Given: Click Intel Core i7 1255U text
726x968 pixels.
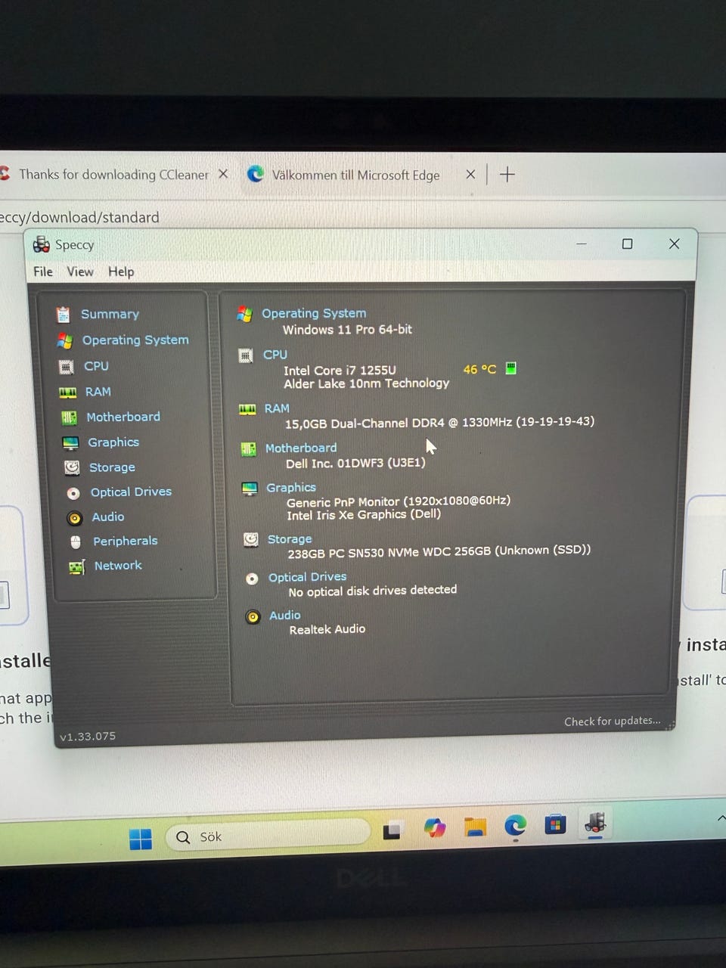Looking at the screenshot, I should click(340, 371).
